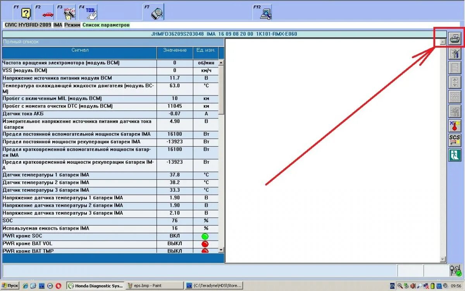Image resolution: width=465 pixels, height=291 pixels.
Task: Click the Ед. изм. column header
Action: (205, 53)
